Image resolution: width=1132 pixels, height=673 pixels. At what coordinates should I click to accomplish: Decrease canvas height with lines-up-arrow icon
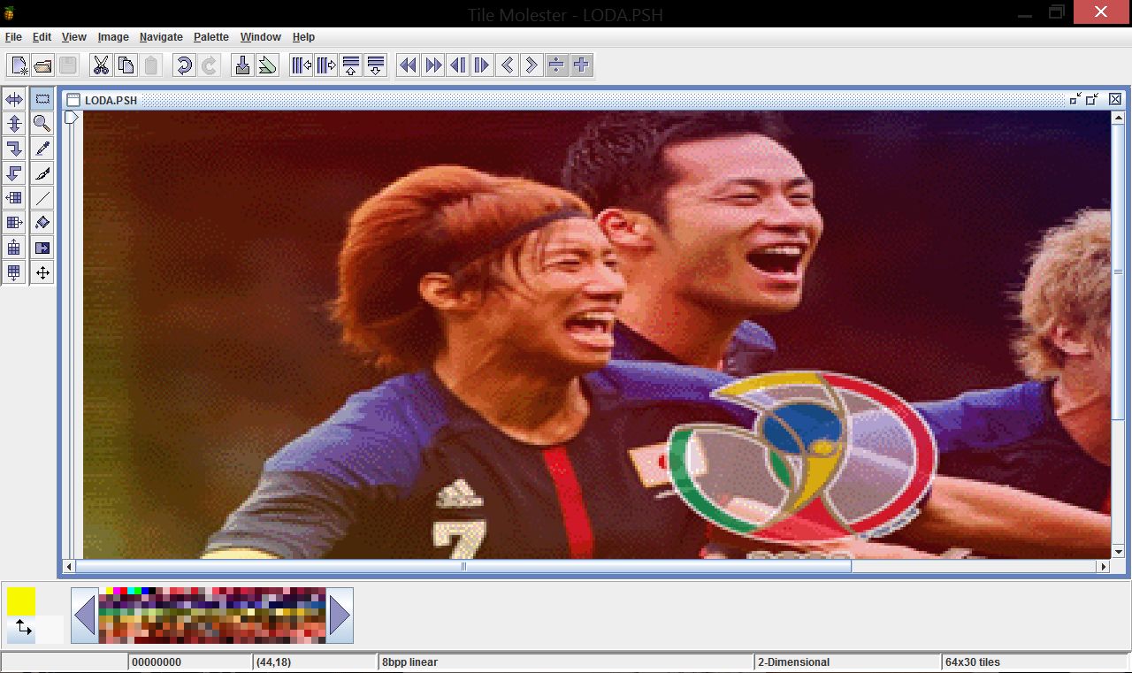coord(350,65)
